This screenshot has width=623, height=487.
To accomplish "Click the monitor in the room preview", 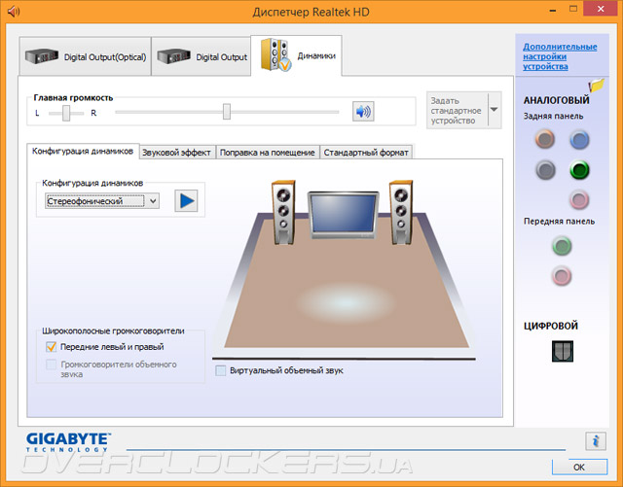I will pos(344,215).
